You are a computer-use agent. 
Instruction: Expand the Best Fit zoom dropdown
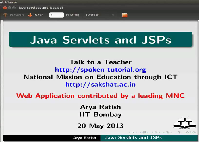(113, 15)
